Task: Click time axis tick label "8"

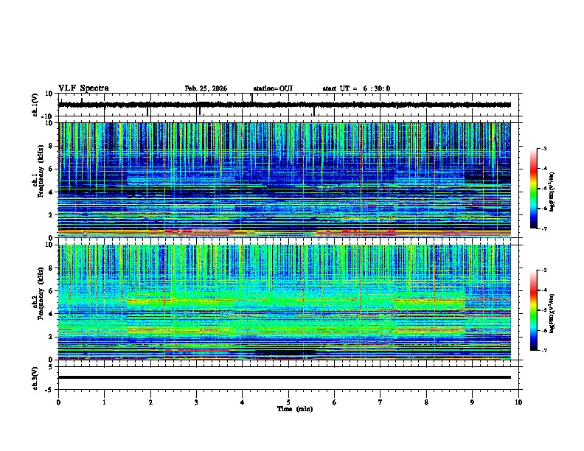Action: (426, 402)
